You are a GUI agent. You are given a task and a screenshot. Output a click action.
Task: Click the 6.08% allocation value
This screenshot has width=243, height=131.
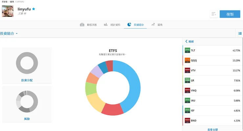[237, 90]
